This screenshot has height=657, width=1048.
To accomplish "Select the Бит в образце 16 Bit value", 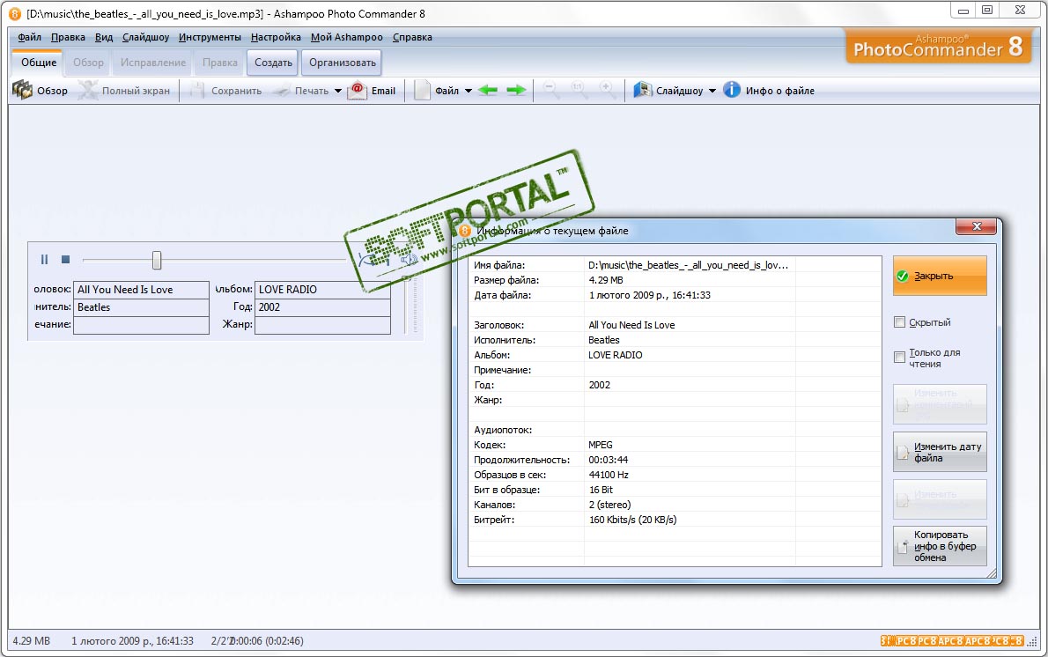I will tap(601, 490).
